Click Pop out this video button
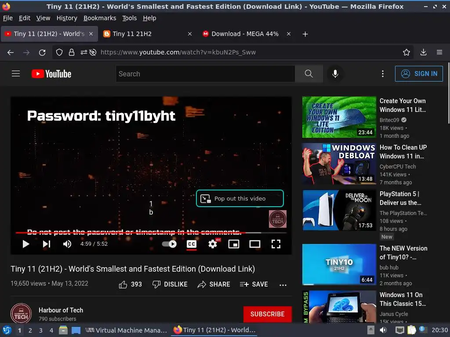Viewport: 450px width, 337px height. (240, 198)
